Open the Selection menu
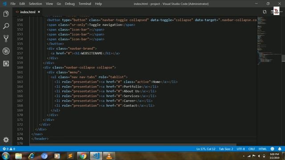This screenshot has width=285, height=160. pyautogui.click(x=35, y=4)
